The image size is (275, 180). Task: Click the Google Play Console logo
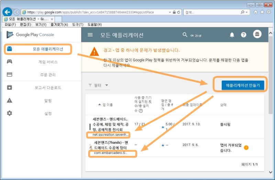[30, 35]
